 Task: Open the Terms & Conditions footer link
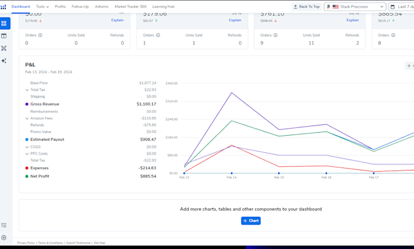pyautogui.click(x=51, y=243)
